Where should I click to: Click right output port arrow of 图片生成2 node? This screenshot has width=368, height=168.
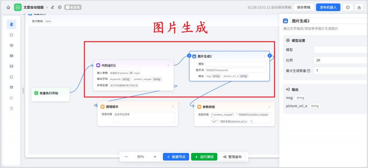click(270, 56)
